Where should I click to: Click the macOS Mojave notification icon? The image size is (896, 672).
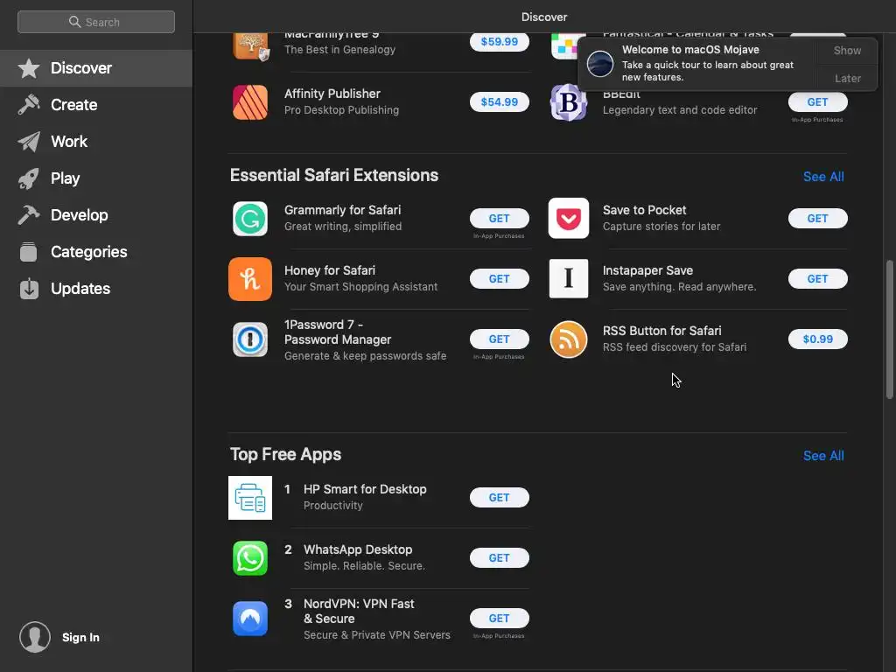[600, 63]
